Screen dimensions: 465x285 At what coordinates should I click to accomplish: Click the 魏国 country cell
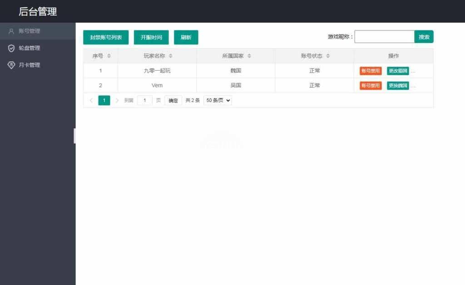point(236,71)
